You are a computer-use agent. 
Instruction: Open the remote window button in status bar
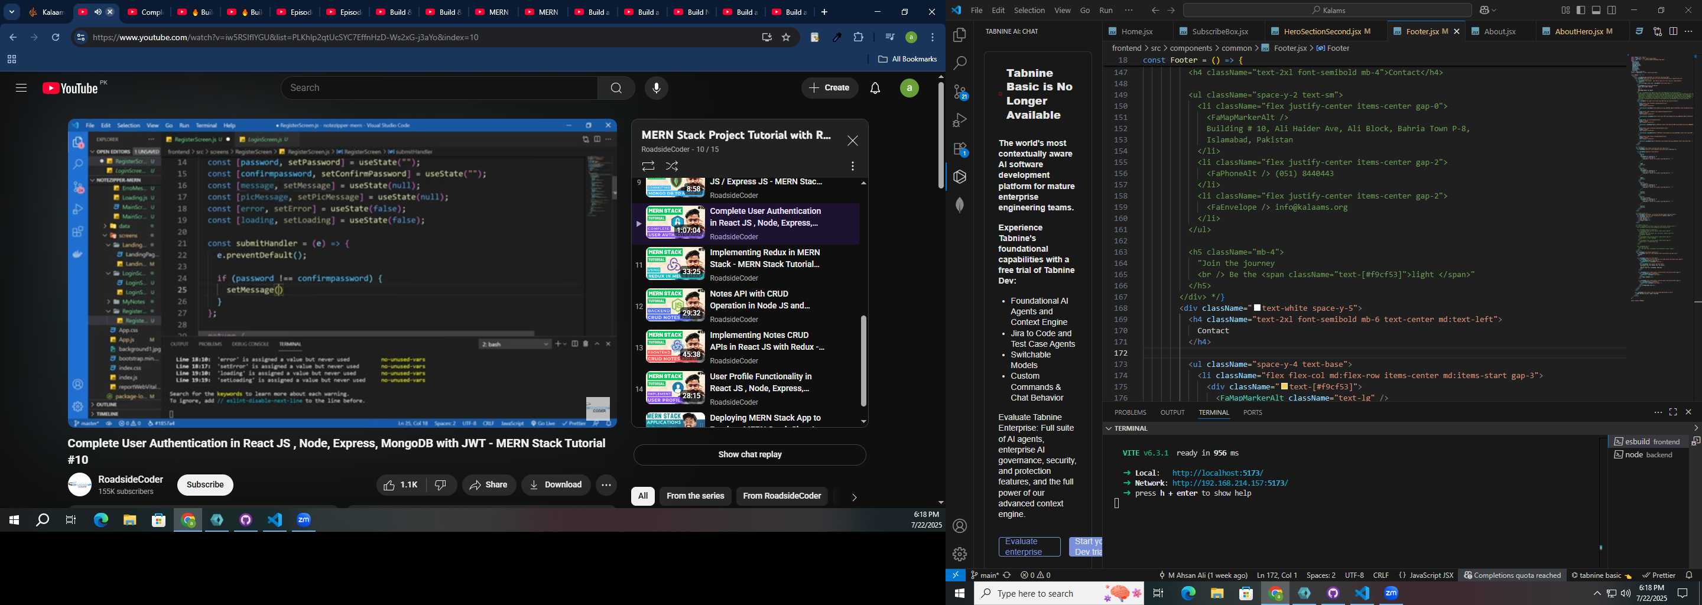coord(956,575)
